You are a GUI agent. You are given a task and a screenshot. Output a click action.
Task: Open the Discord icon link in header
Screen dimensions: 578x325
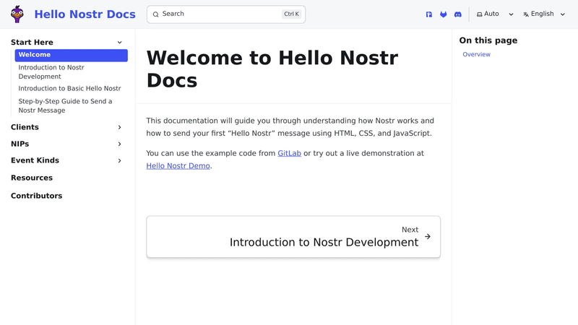click(457, 14)
